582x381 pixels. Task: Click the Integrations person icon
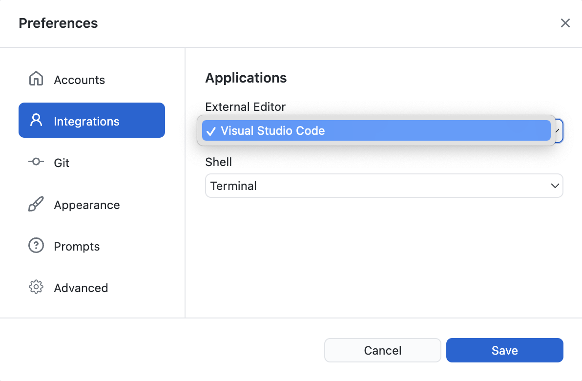36,120
